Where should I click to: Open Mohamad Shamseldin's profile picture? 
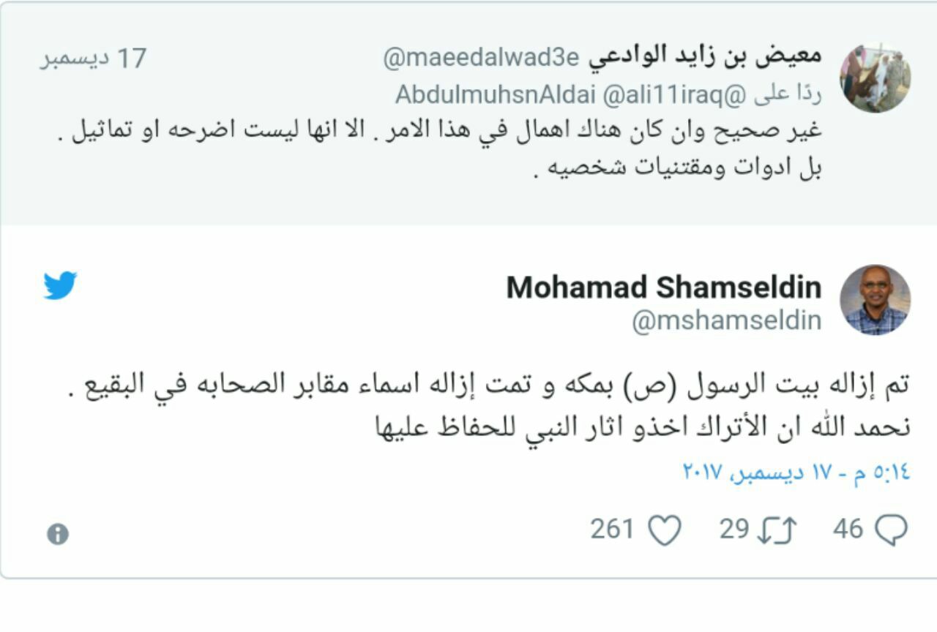pyautogui.click(x=875, y=300)
